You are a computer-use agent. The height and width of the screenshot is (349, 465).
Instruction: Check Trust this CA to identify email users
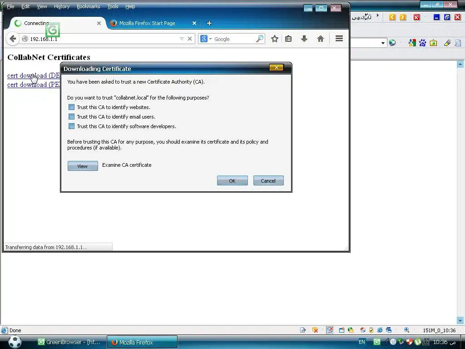pyautogui.click(x=71, y=117)
